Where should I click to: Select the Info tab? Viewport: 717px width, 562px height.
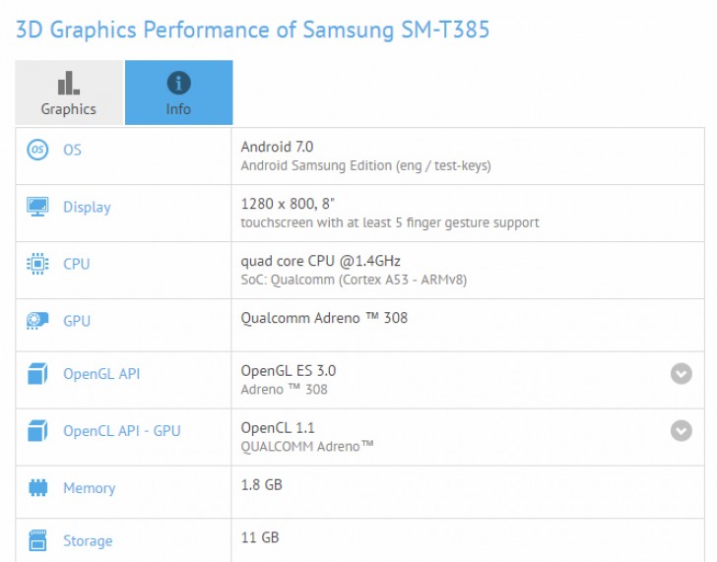pos(178,93)
